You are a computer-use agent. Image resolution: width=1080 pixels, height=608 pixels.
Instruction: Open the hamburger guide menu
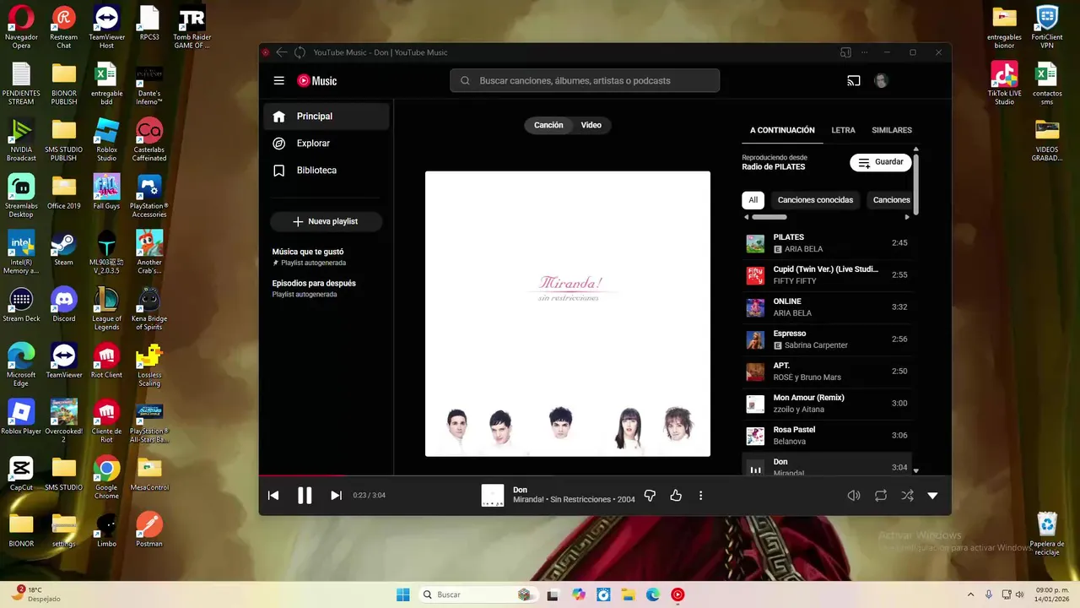[x=278, y=81]
